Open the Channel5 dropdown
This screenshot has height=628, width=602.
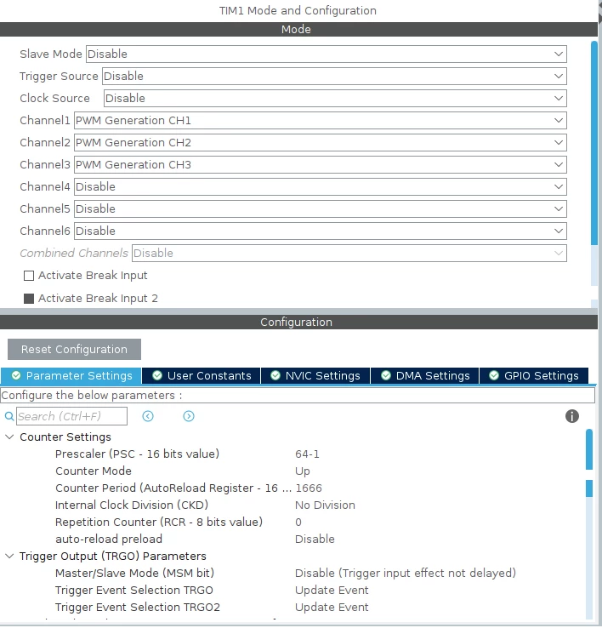click(x=321, y=208)
